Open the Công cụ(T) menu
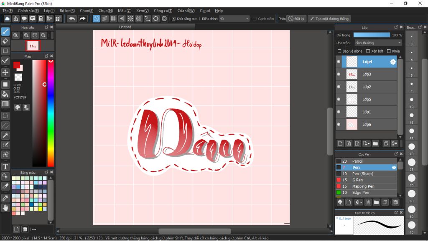 pos(163,10)
